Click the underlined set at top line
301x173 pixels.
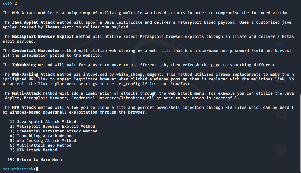[x=6, y=3]
